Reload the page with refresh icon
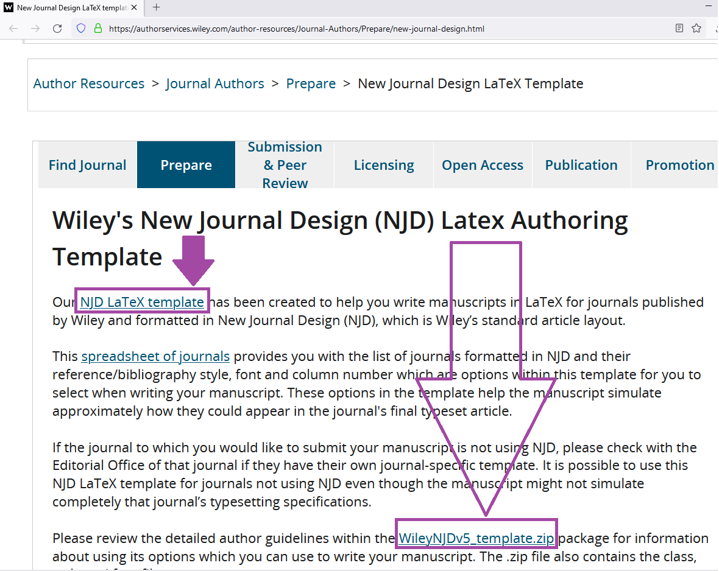Screen dimensions: 719x571 coord(57,29)
